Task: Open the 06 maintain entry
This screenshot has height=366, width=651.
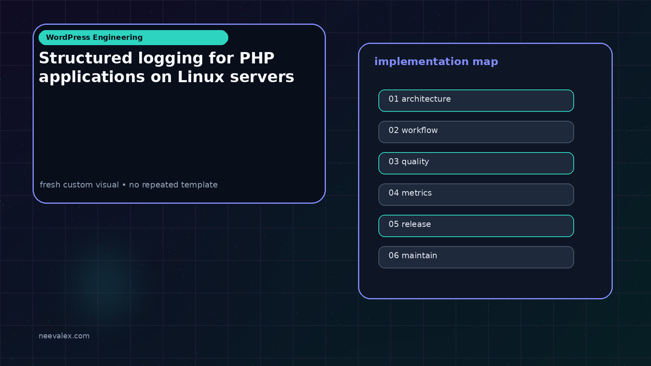Action: (476, 257)
